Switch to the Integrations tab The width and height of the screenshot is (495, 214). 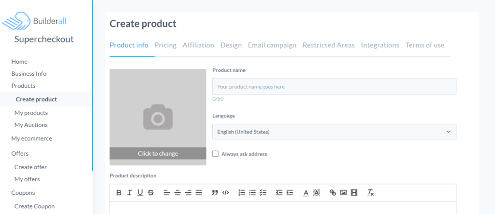tap(380, 45)
